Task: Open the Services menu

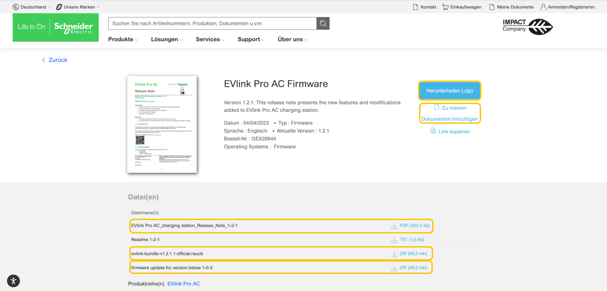Action: point(210,39)
